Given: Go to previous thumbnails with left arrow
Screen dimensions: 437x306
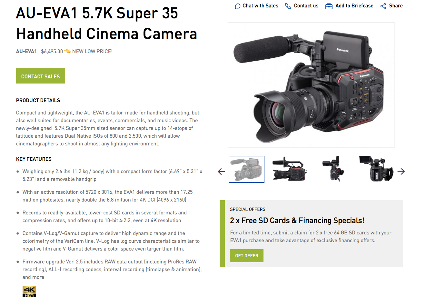Looking at the screenshot, I should 221,172.
